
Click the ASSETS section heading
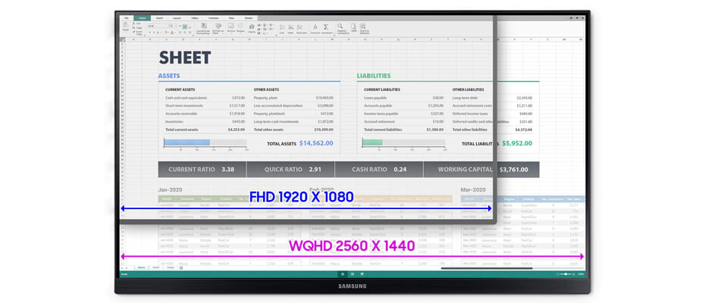click(x=168, y=76)
